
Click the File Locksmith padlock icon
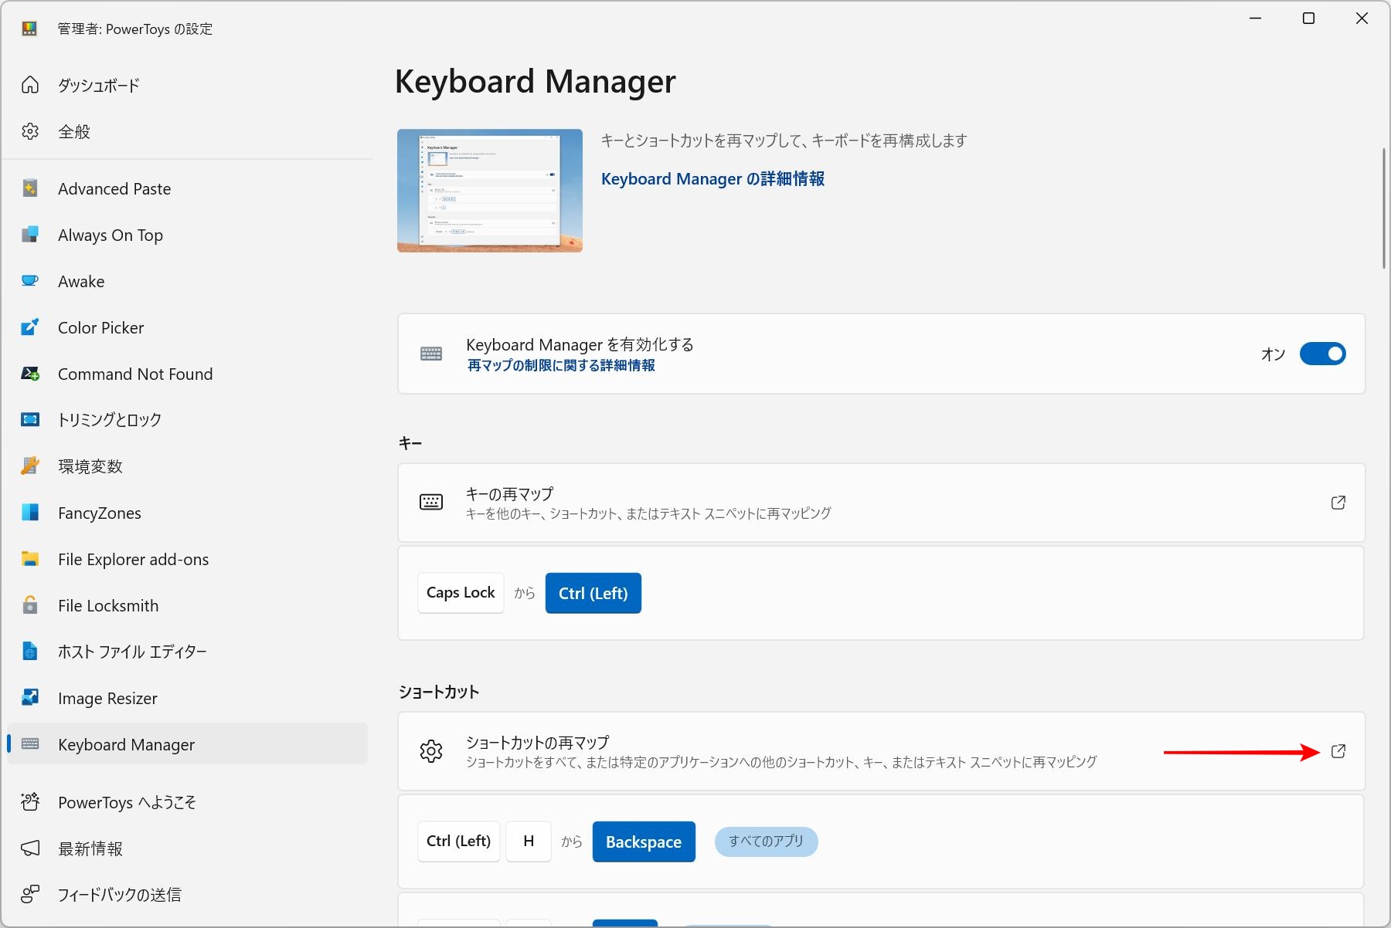pyautogui.click(x=30, y=605)
